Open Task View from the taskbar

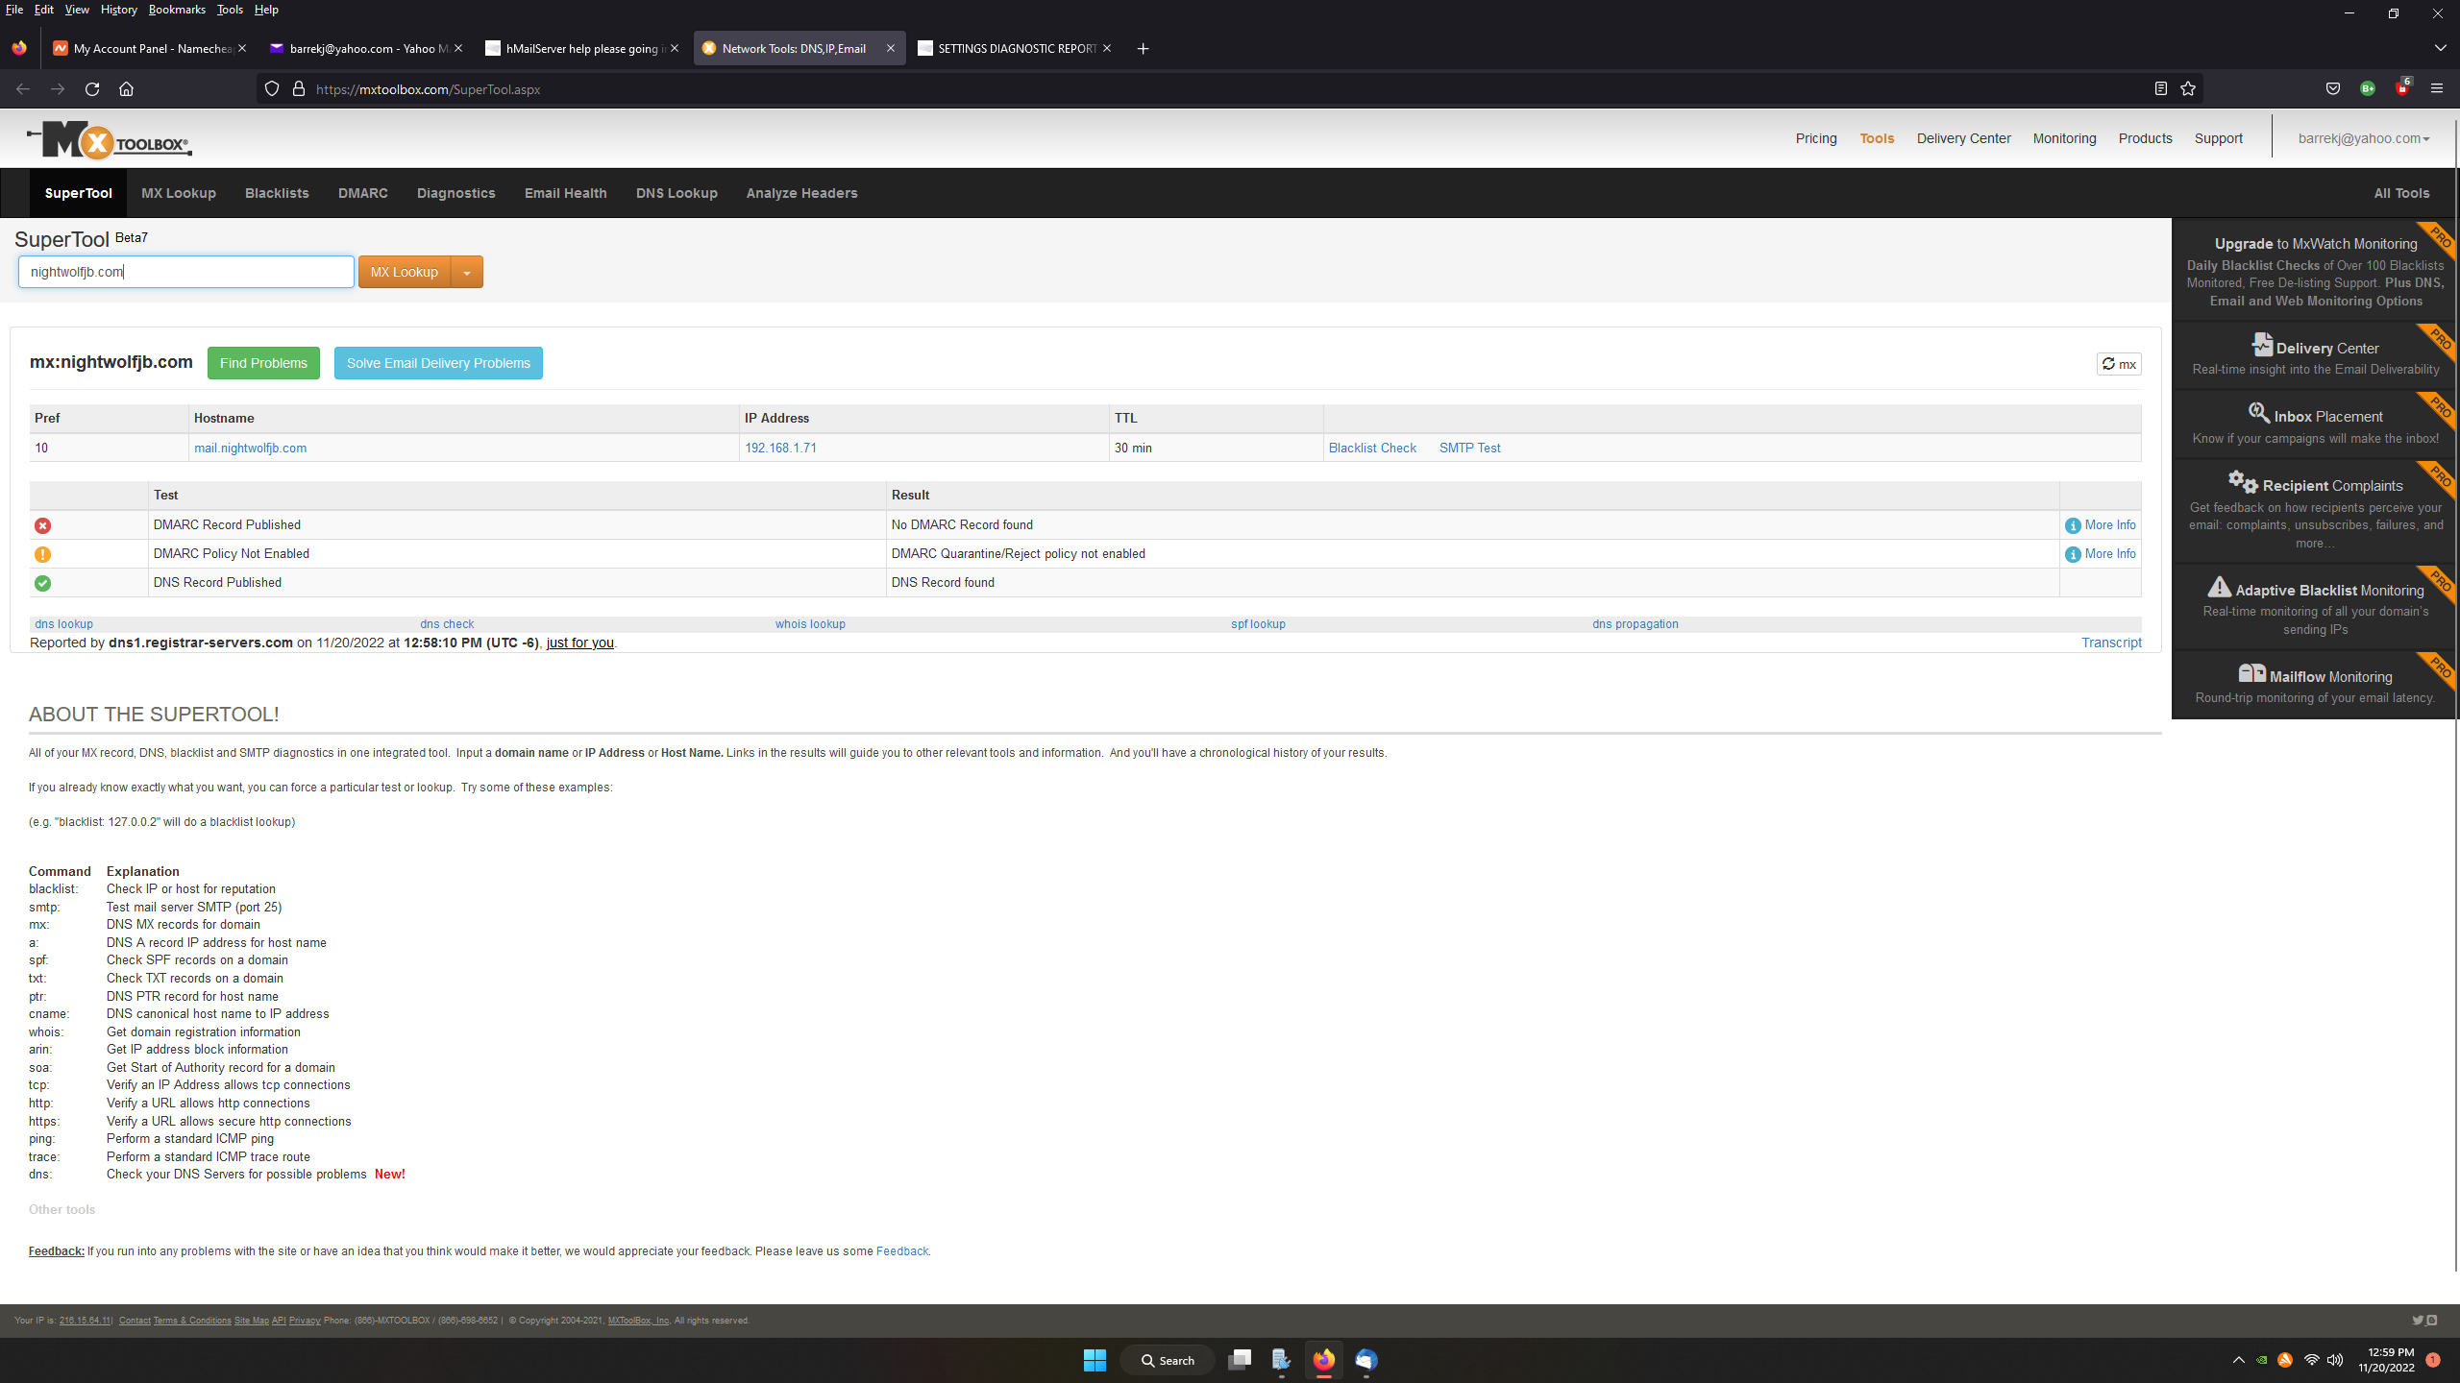[1240, 1360]
